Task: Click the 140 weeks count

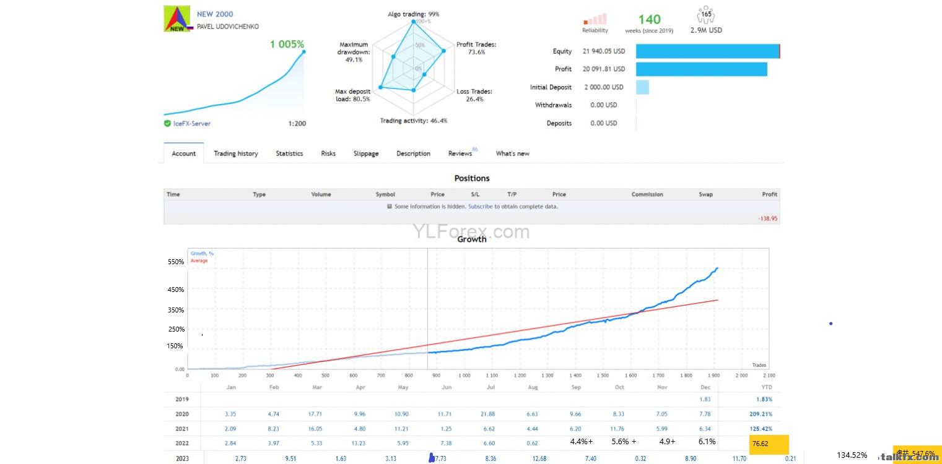Action: point(650,20)
